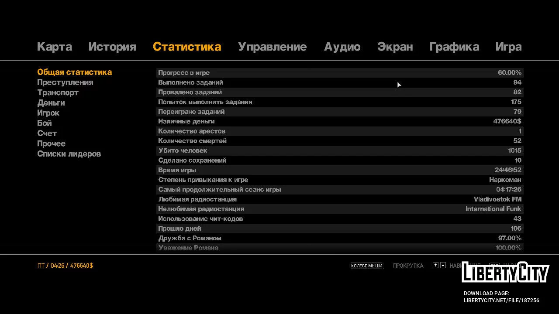Open the Графика tab

pos(454,47)
